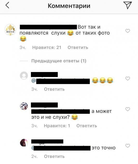This screenshot has width=138, height=164.
Task: Open the default gray avatar profile
Action: (x=24, y=76)
